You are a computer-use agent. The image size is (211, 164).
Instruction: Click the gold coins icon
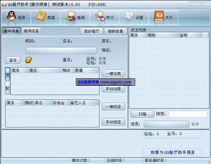(x=28, y=60)
